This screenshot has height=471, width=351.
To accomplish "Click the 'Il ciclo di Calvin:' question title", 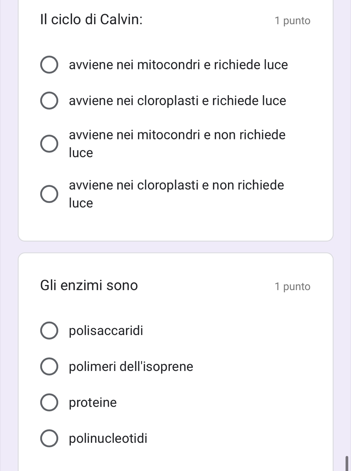I will click(x=91, y=19).
